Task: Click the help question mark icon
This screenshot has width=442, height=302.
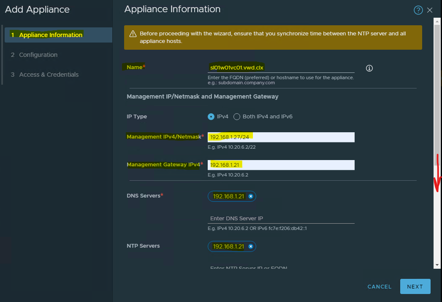Action: (418, 10)
